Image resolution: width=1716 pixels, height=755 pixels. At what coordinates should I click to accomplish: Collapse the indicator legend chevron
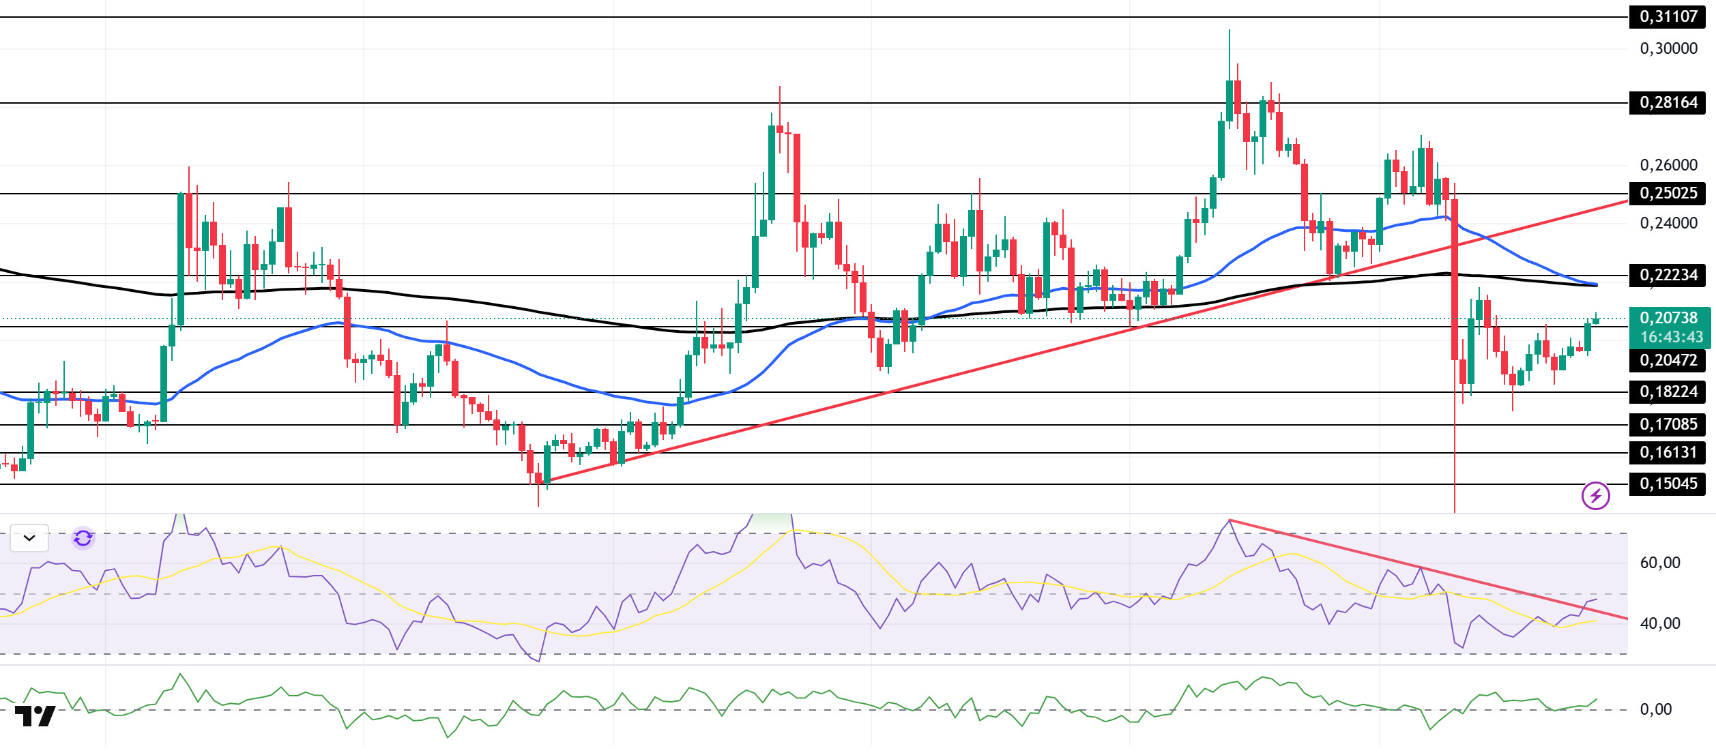(29, 538)
